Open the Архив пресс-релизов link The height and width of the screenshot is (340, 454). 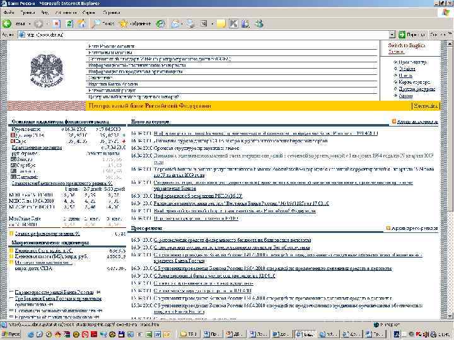coord(414,229)
